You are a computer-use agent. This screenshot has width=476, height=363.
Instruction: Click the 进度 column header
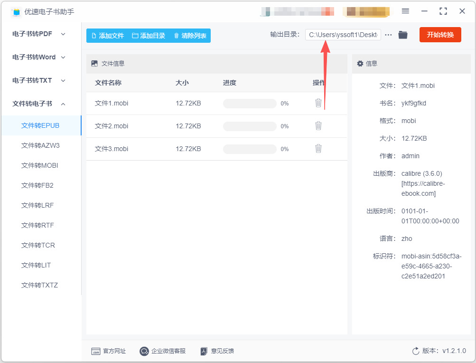pyautogui.click(x=230, y=83)
